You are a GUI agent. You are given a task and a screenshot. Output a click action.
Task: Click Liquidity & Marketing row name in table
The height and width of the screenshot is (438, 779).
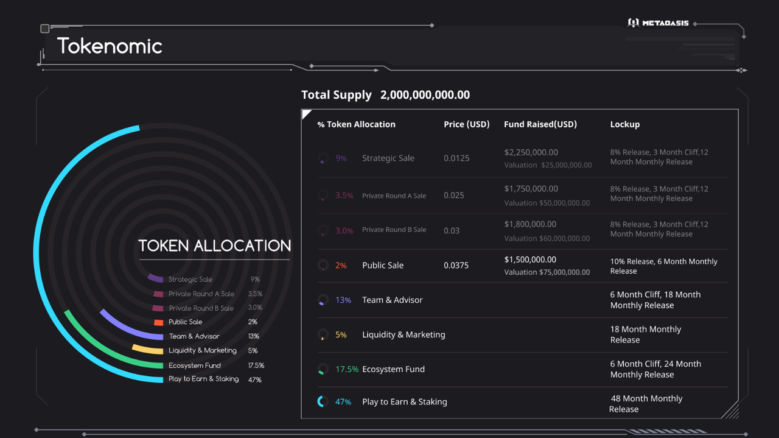[x=403, y=334]
